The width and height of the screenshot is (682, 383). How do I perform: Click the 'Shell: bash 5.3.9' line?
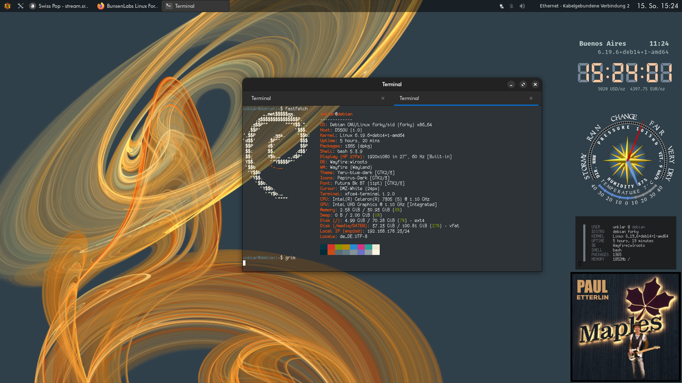pos(341,151)
